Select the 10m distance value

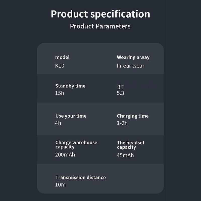pyautogui.click(x=60, y=185)
